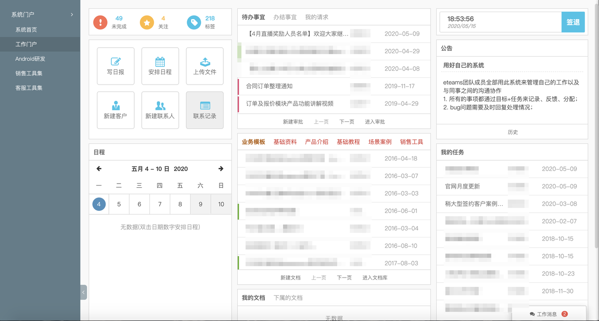Click the red 未完成 exclamation icon
The width and height of the screenshot is (599, 321).
(x=100, y=21)
